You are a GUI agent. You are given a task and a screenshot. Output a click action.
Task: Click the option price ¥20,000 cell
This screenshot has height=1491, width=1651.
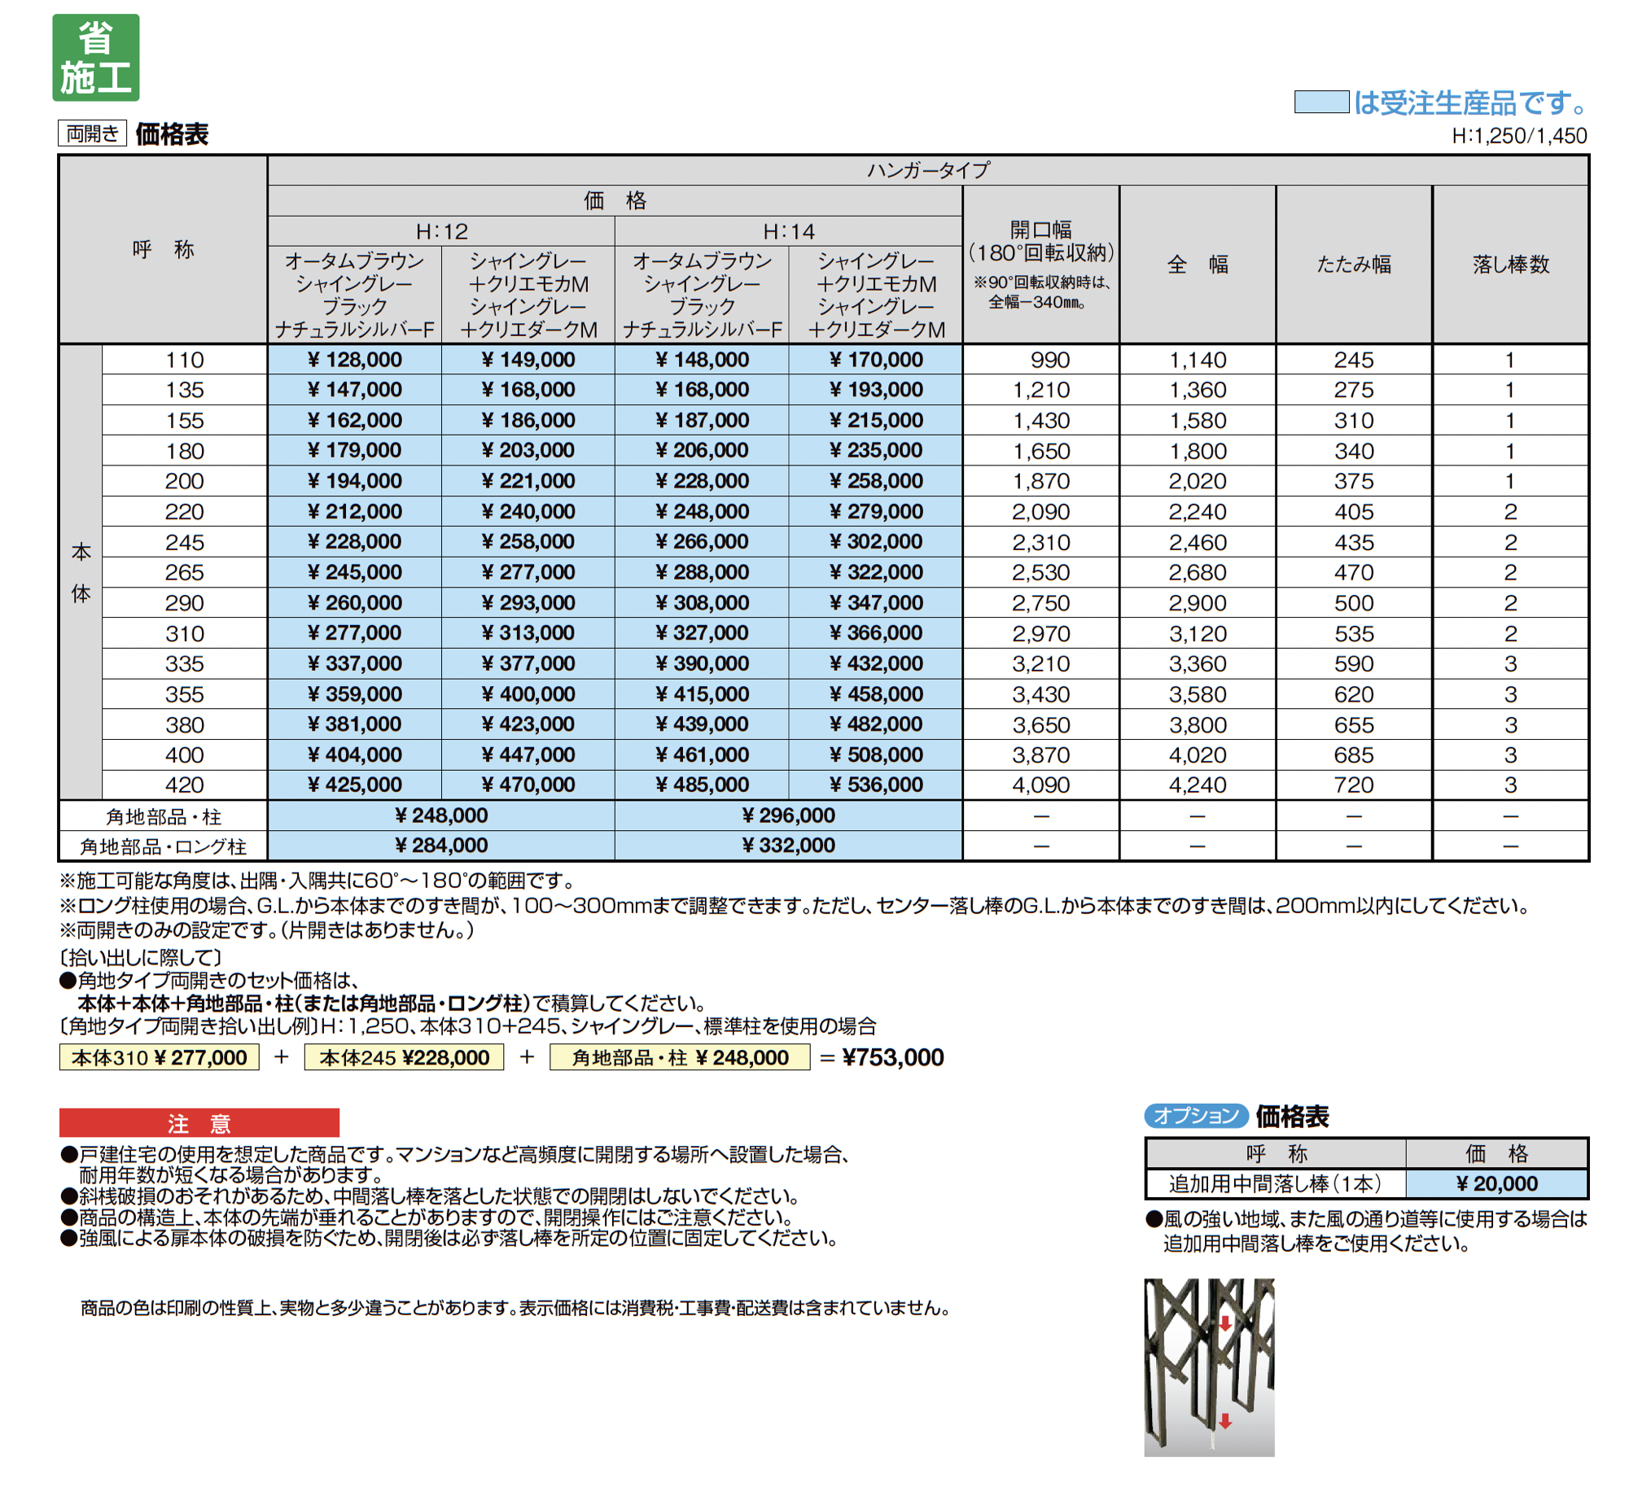pos(1496,1183)
